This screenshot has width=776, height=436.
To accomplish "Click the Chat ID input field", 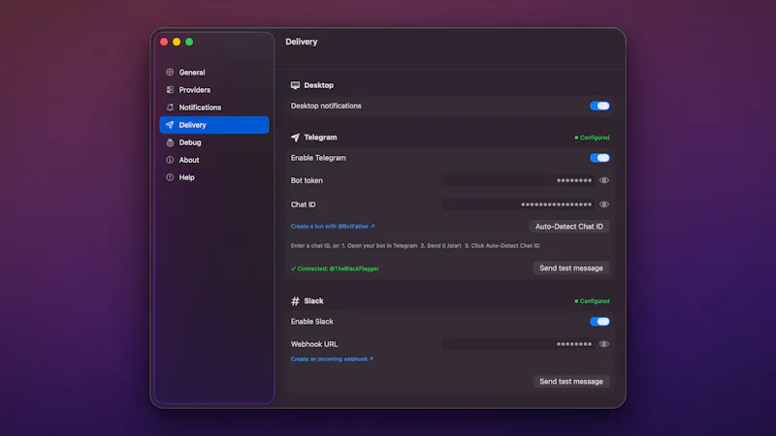I will click(x=518, y=204).
